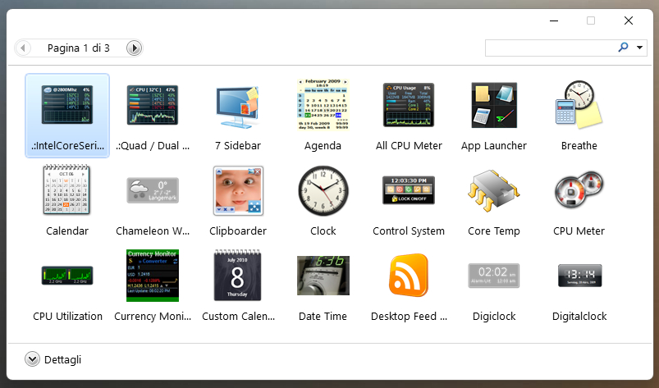The width and height of the screenshot is (659, 388).
Task: Select the Date Time gadget
Action: 323,276
